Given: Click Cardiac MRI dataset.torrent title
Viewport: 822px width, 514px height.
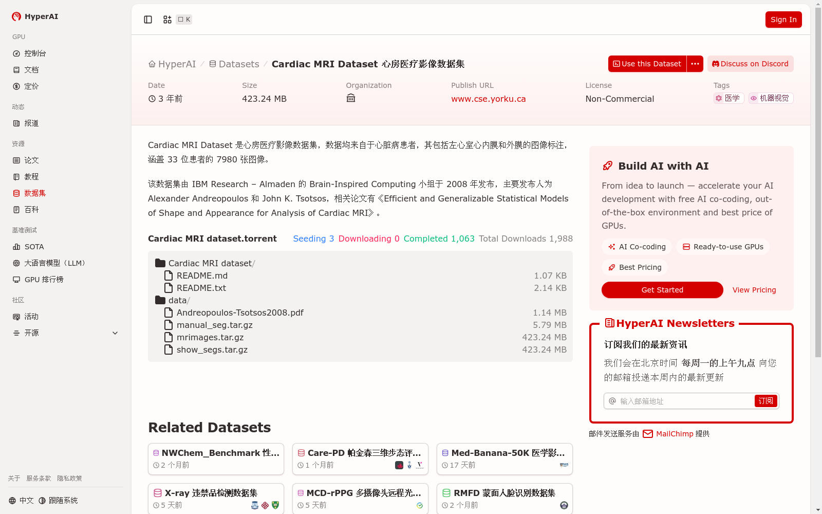Looking at the screenshot, I should tap(212, 238).
